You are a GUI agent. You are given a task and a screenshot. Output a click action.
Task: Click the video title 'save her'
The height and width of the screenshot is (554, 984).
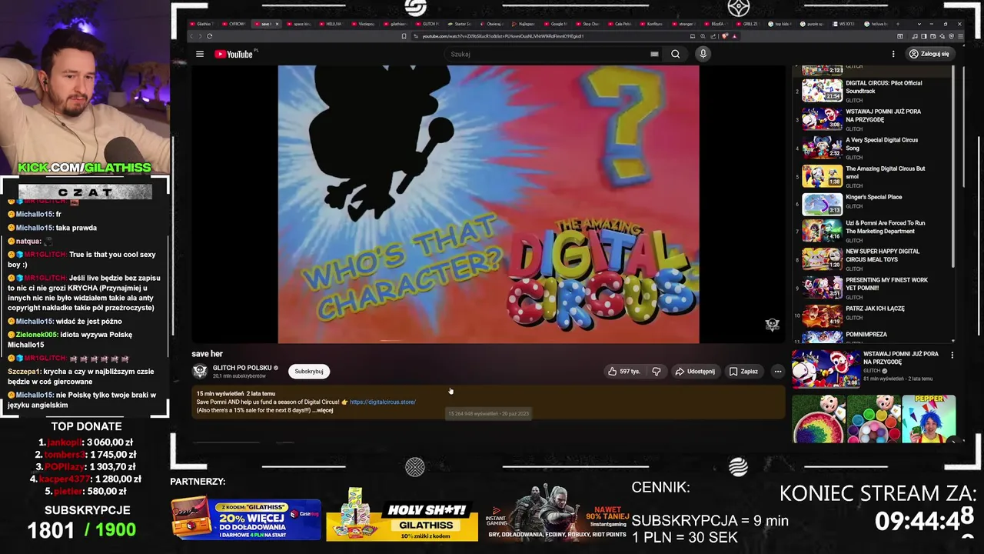pyautogui.click(x=207, y=354)
